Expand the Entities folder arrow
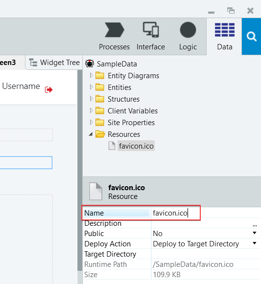This screenshot has height=284, width=261. point(91,87)
